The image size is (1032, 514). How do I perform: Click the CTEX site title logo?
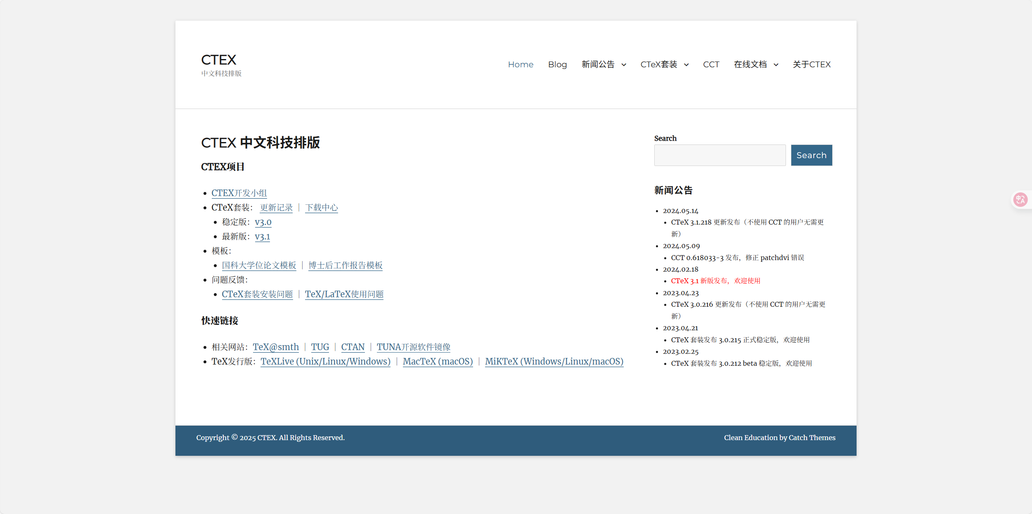(218, 59)
